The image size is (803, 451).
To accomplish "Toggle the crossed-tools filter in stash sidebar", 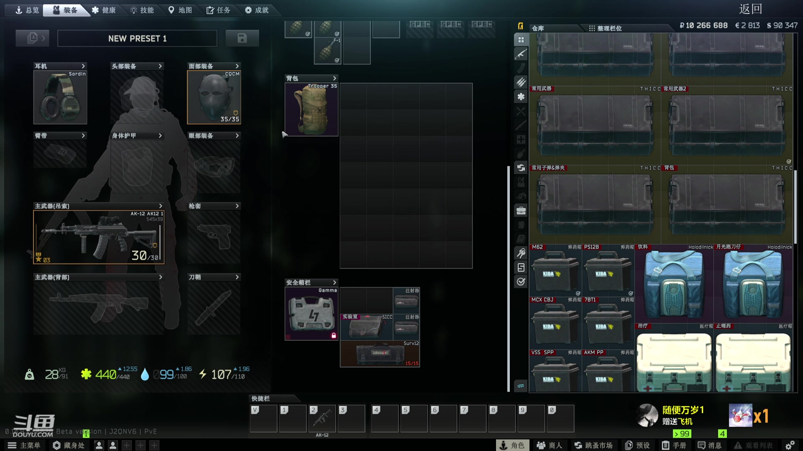I will [x=521, y=111].
